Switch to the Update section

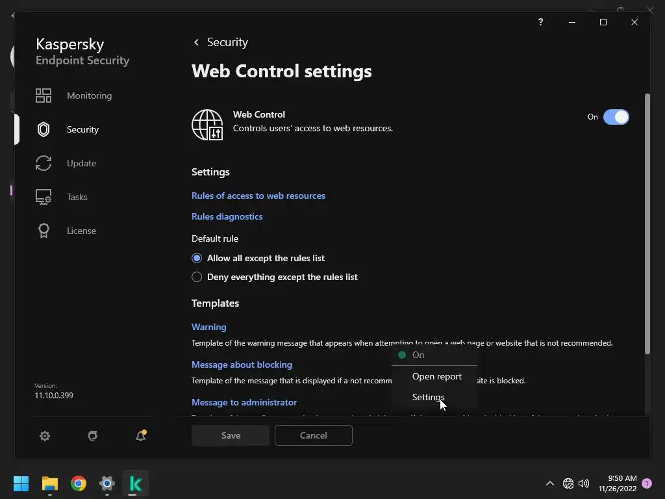(81, 163)
